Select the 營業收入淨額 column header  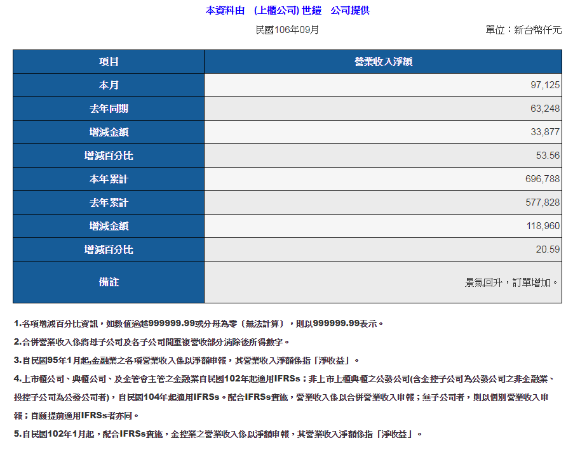(x=383, y=62)
